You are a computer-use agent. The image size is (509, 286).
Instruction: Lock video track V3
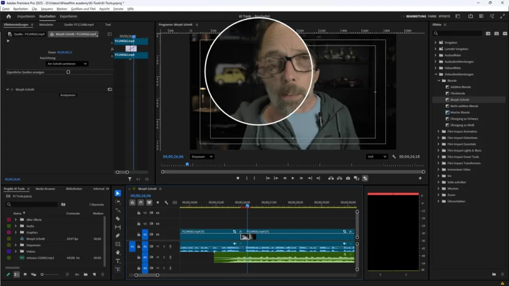tap(138, 213)
